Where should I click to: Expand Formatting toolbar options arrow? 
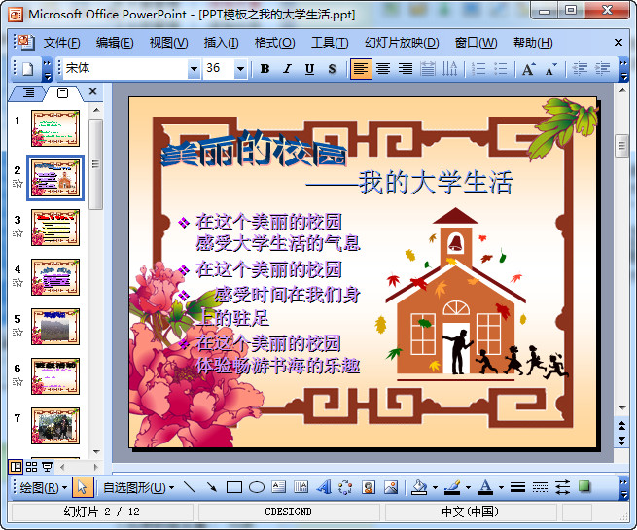tap(623, 69)
